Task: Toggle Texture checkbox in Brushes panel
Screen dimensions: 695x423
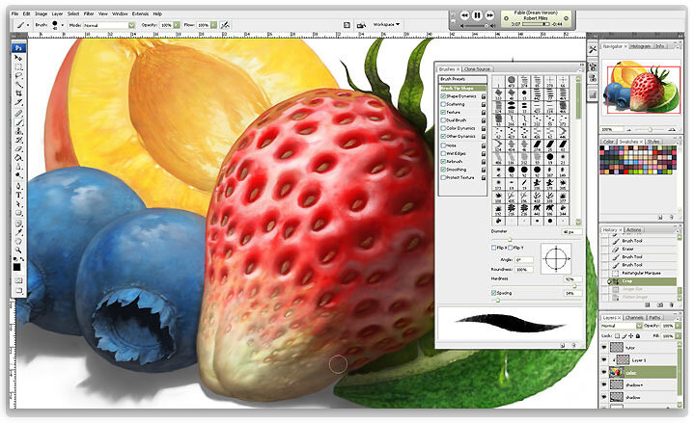Action: pyautogui.click(x=443, y=112)
